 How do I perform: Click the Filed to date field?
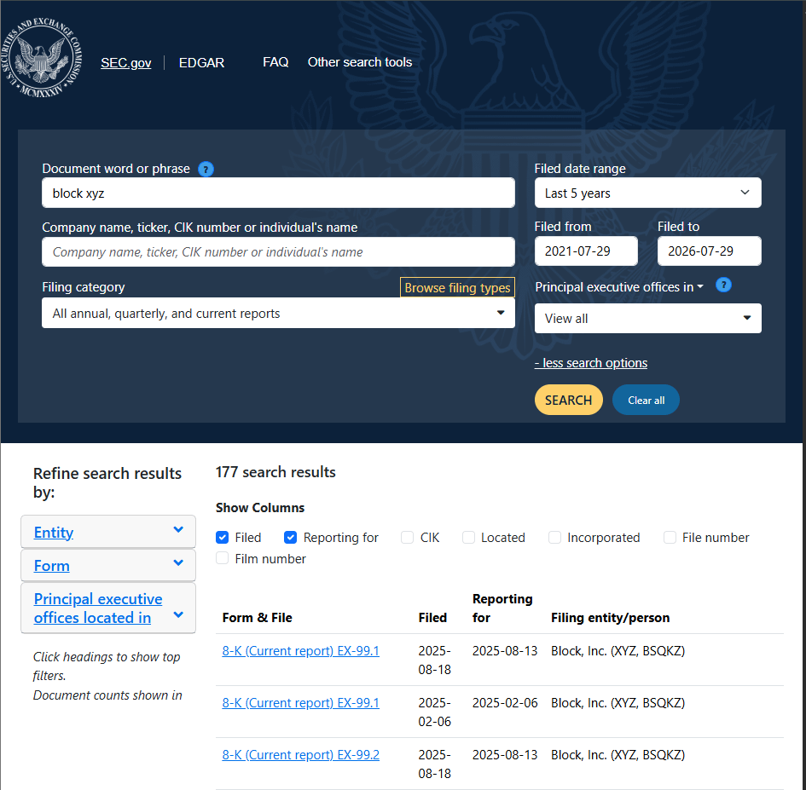(x=710, y=251)
